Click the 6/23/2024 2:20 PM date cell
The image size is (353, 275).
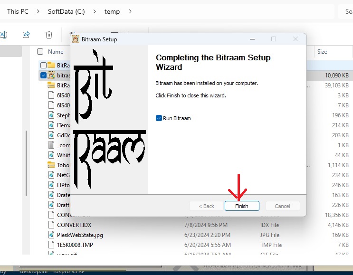207,235
